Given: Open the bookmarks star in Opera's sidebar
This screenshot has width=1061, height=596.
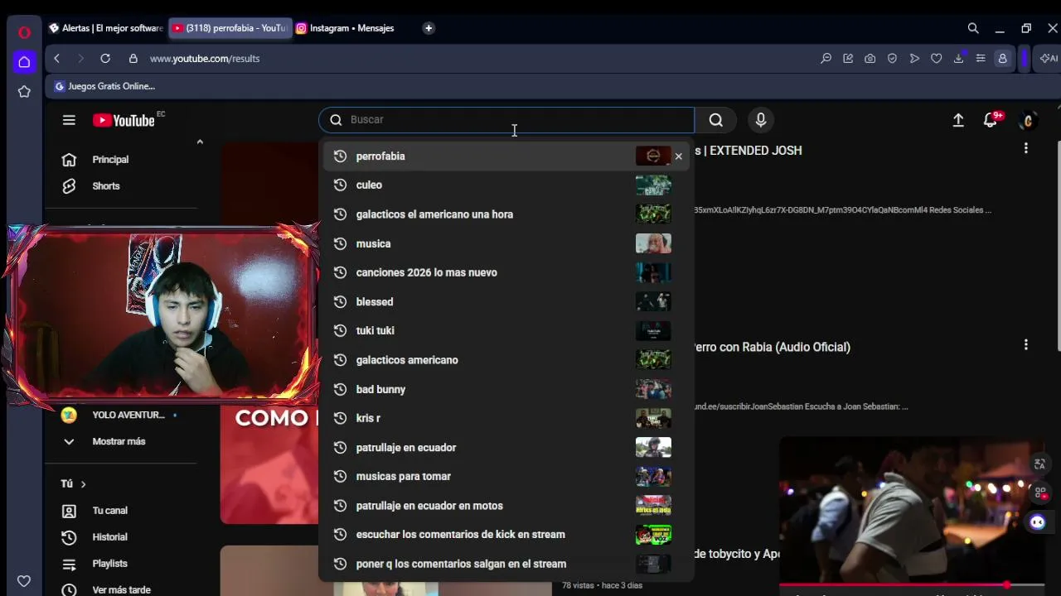Looking at the screenshot, I should [x=24, y=92].
